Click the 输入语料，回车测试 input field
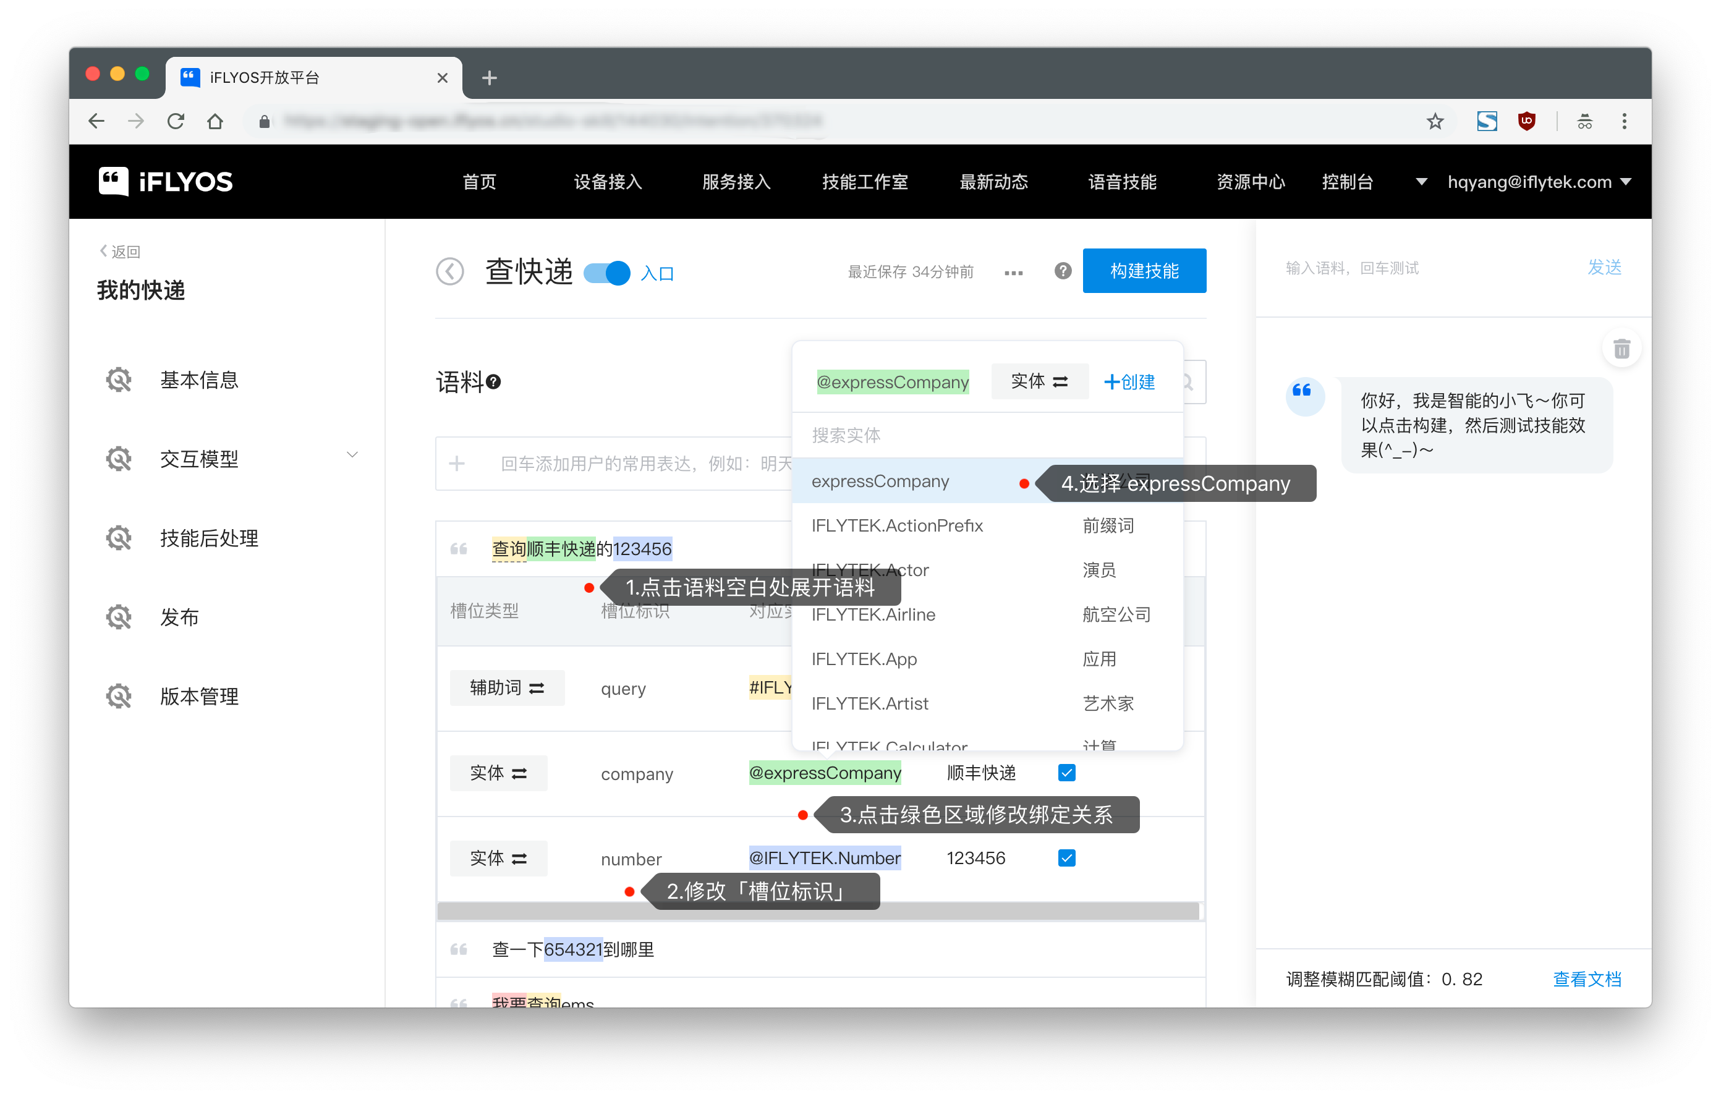 click(1422, 268)
